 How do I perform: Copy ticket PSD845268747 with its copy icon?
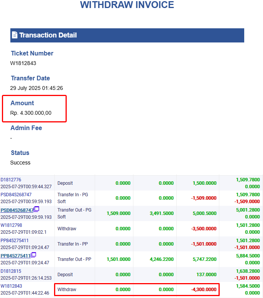(x=36, y=209)
